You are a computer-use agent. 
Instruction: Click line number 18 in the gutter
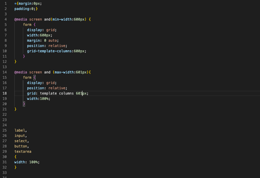pos(4,93)
